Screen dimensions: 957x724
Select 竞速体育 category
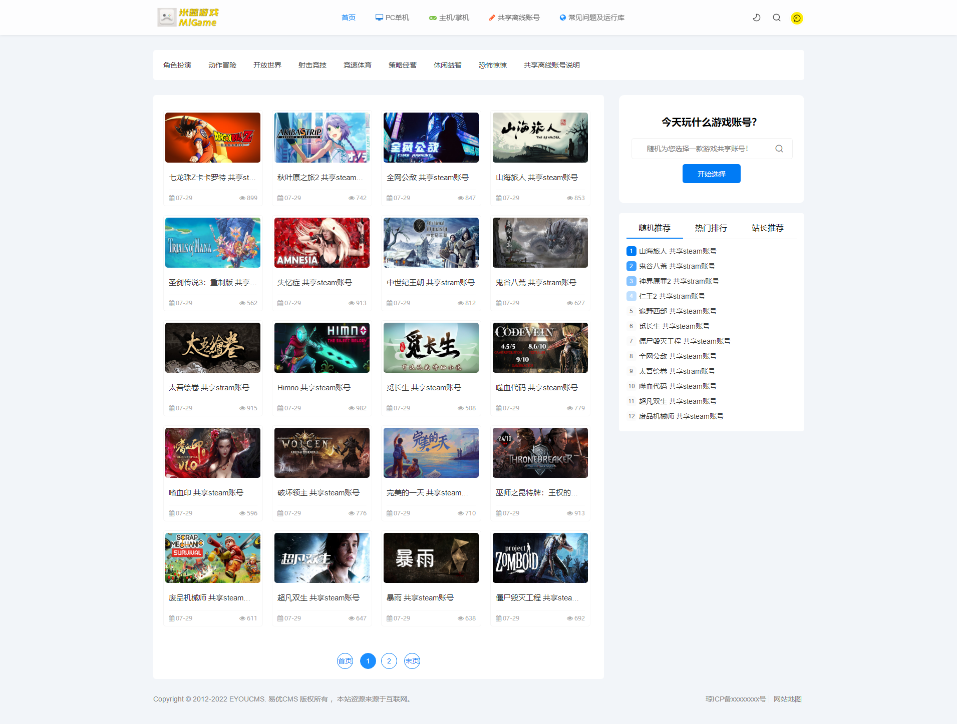coord(358,65)
